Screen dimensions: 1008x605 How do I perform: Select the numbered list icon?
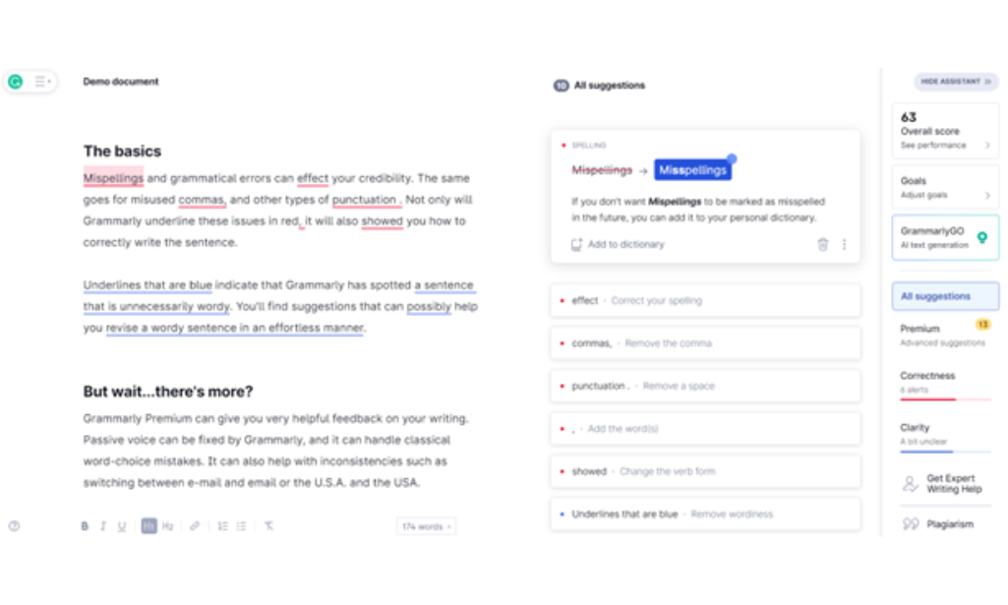point(224,525)
